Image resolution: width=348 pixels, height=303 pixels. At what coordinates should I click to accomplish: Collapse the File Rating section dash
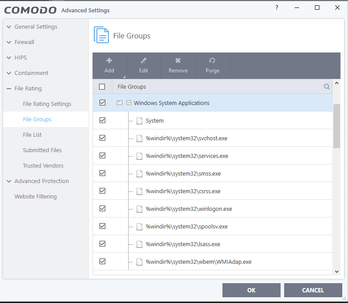(9, 89)
